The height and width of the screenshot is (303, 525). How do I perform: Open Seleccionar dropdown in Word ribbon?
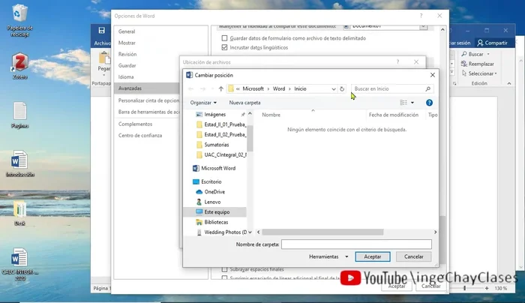(x=479, y=73)
